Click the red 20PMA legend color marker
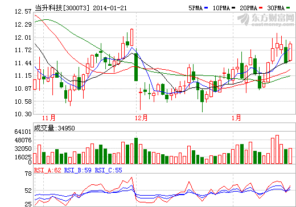 coord(261,8)
